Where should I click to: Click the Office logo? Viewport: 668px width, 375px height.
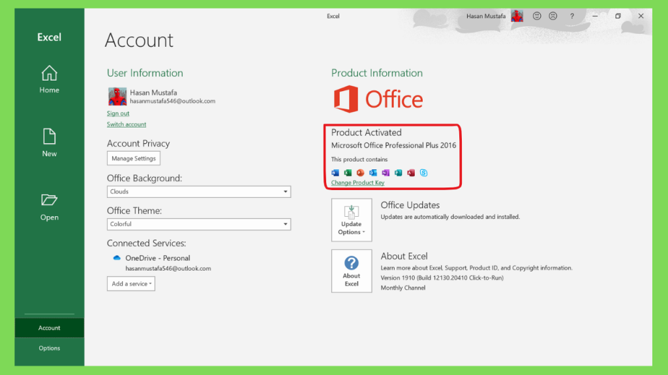(x=378, y=99)
